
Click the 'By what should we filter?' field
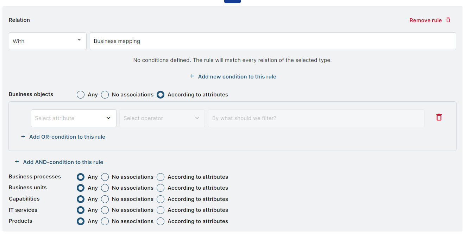click(x=316, y=118)
